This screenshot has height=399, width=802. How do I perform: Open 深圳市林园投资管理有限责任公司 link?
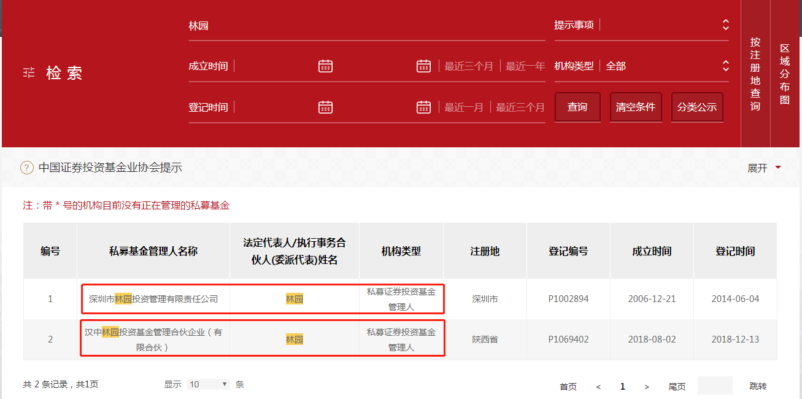tap(153, 299)
